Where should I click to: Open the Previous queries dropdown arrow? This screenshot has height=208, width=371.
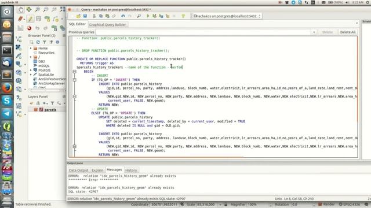(x=314, y=32)
